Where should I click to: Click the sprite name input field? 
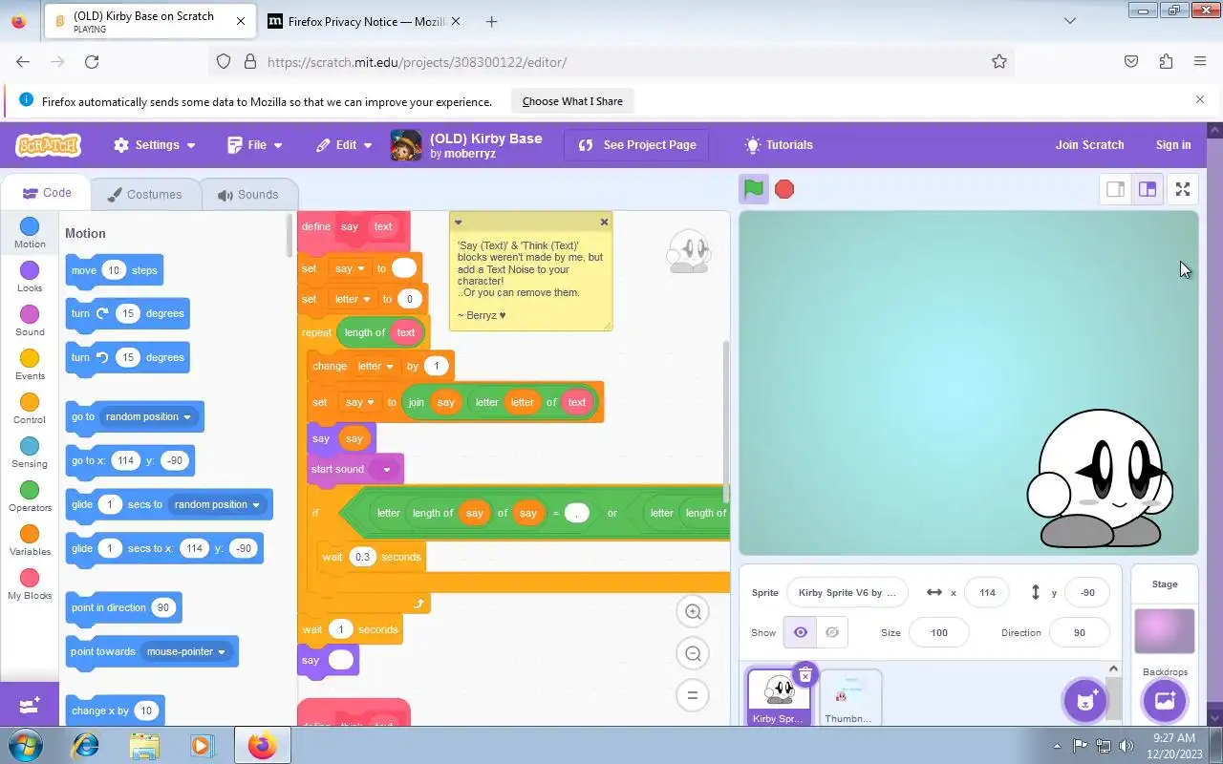pos(847,592)
